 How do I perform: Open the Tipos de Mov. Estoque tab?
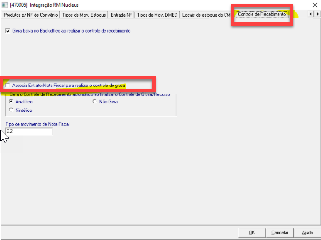(84, 15)
